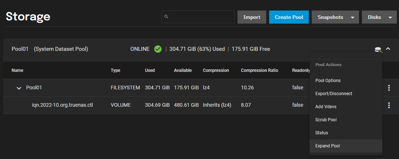
Task: Click the blue Create Pool button
Action: click(289, 17)
